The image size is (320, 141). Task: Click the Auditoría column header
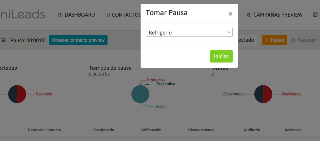(252, 130)
